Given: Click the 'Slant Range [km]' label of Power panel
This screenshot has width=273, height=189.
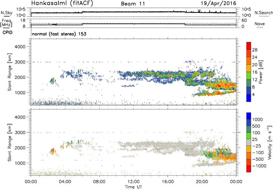Looking at the screenshot, I should tap(10, 72).
